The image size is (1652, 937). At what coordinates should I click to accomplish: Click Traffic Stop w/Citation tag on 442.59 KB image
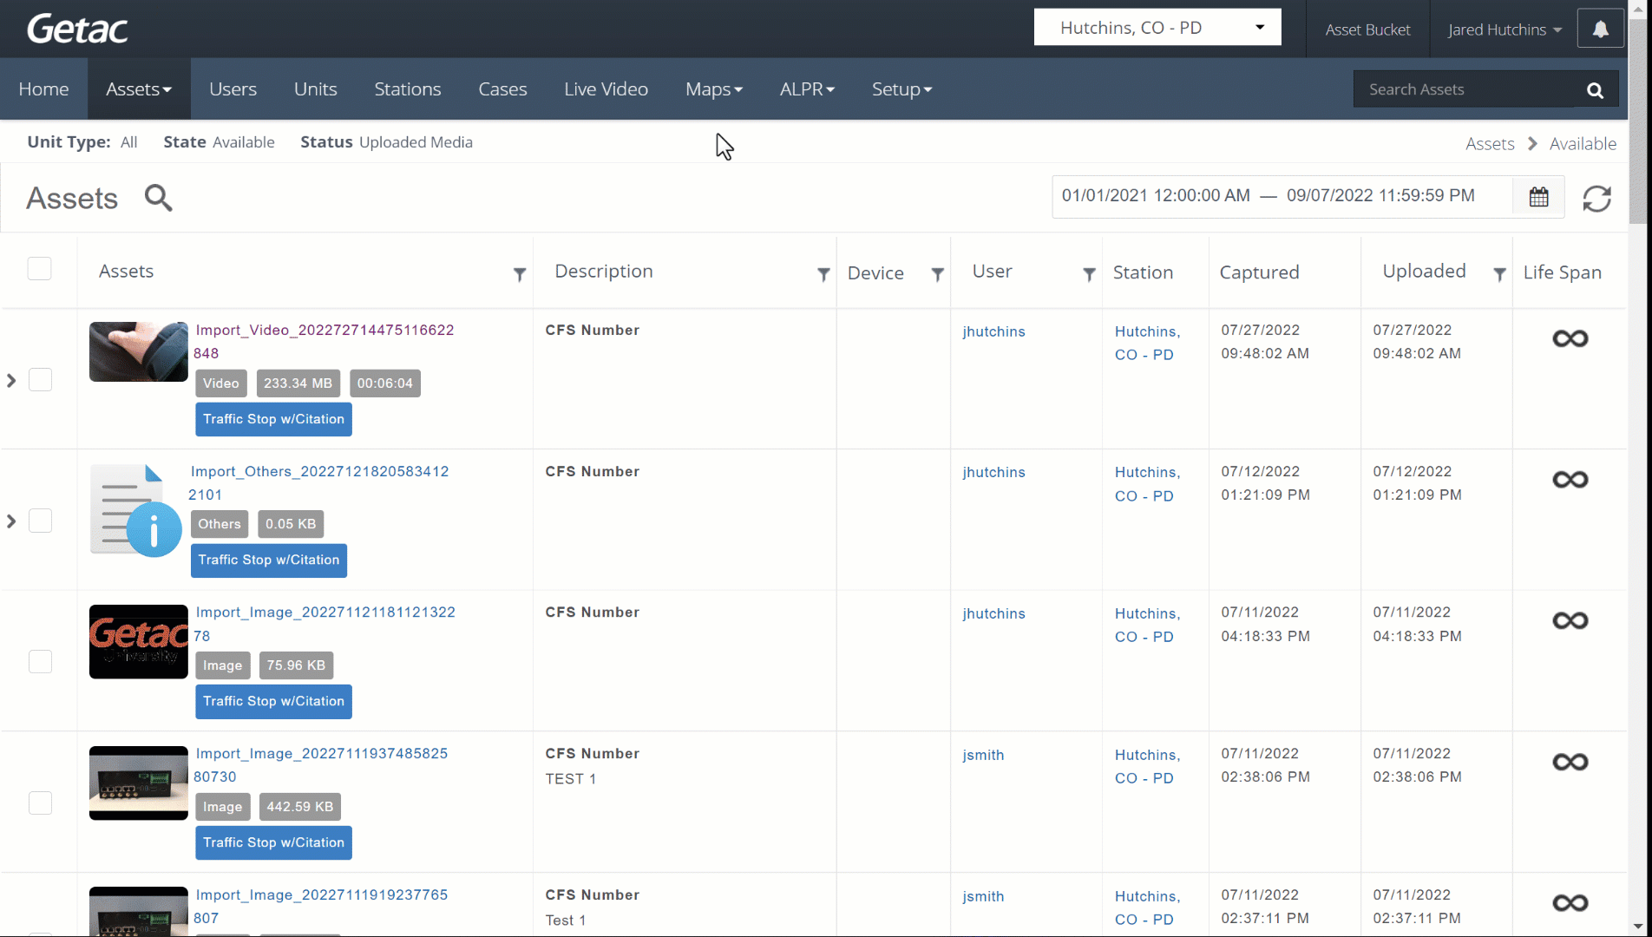coord(273,842)
